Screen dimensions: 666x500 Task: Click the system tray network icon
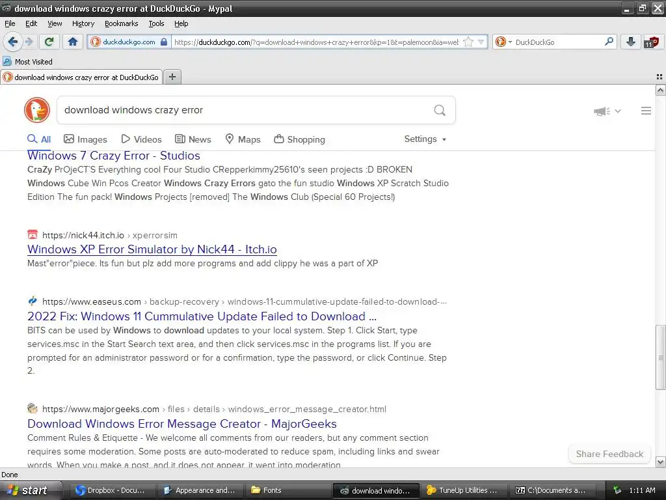617,490
